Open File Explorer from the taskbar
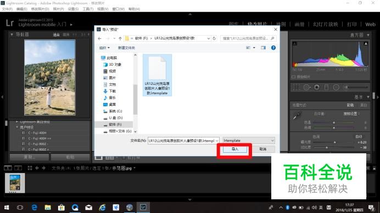380x213 pixels. point(48,208)
